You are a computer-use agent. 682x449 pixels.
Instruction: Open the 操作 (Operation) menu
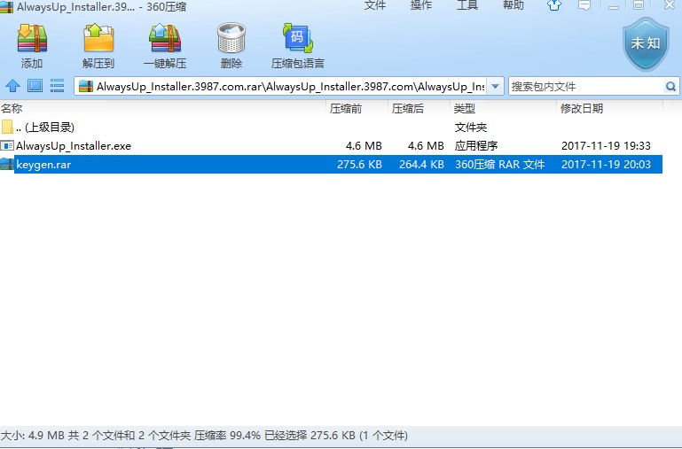(421, 5)
